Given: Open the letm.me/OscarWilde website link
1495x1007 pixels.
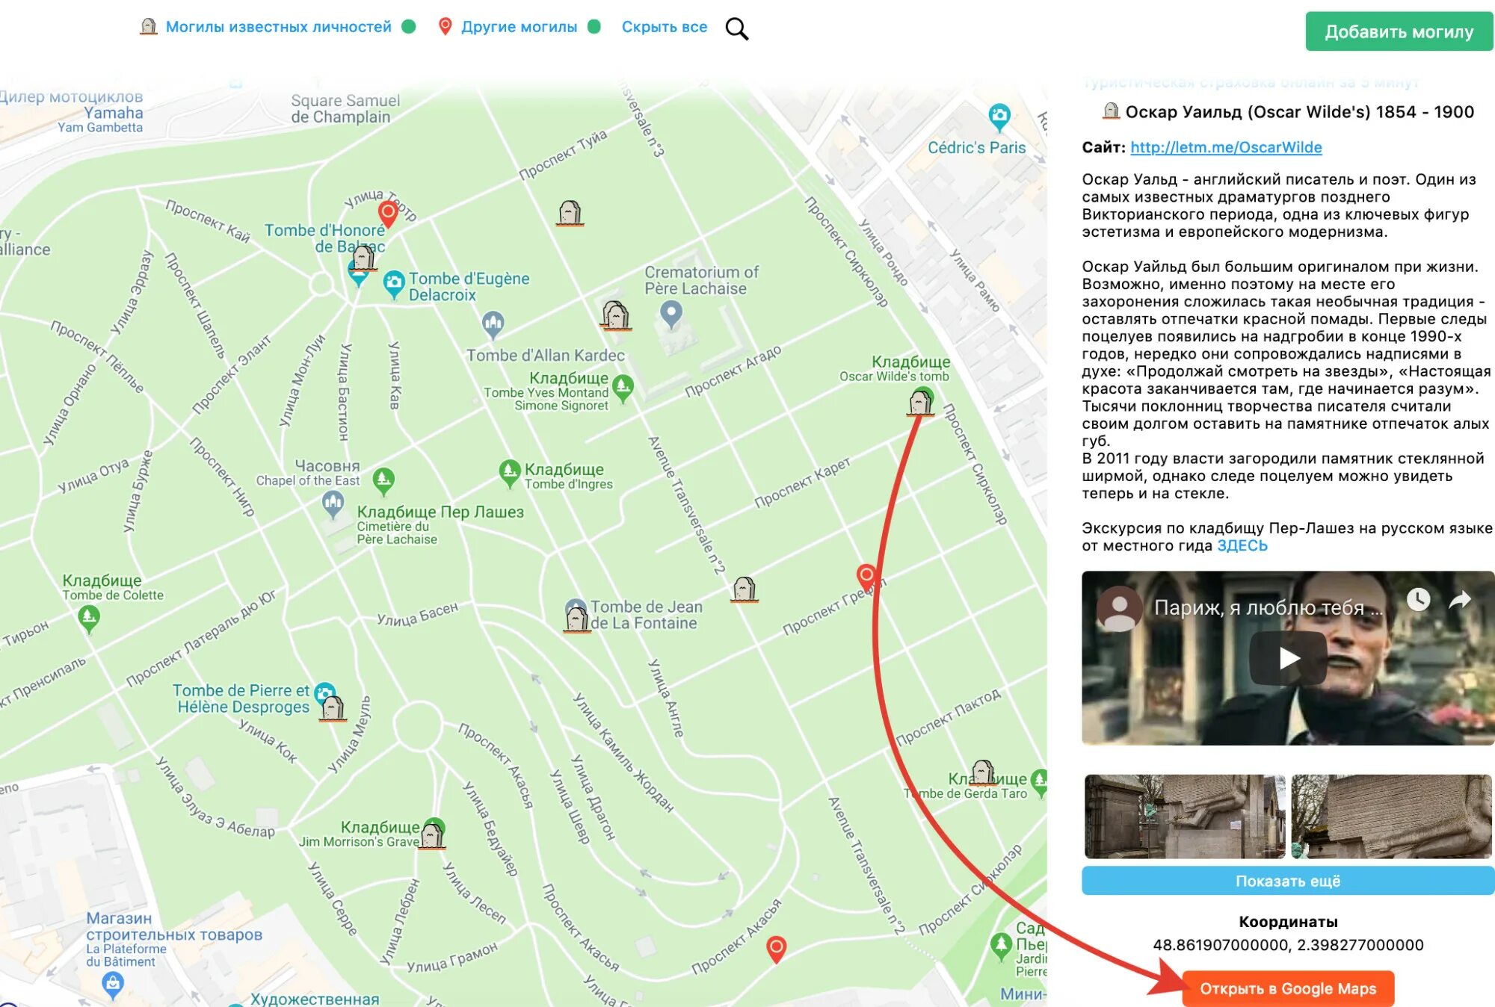Looking at the screenshot, I should click(x=1226, y=147).
